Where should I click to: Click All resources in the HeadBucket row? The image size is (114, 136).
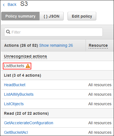(x=100, y=85)
